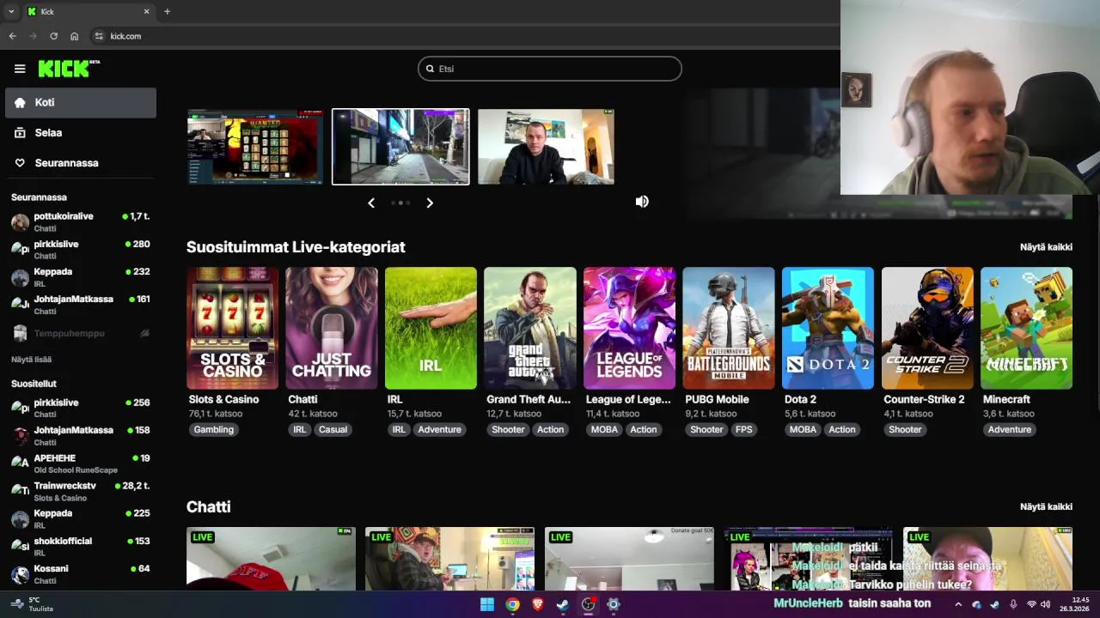This screenshot has height=618, width=1100.
Task: Select the man in room featured thumbnail
Action: click(x=546, y=147)
